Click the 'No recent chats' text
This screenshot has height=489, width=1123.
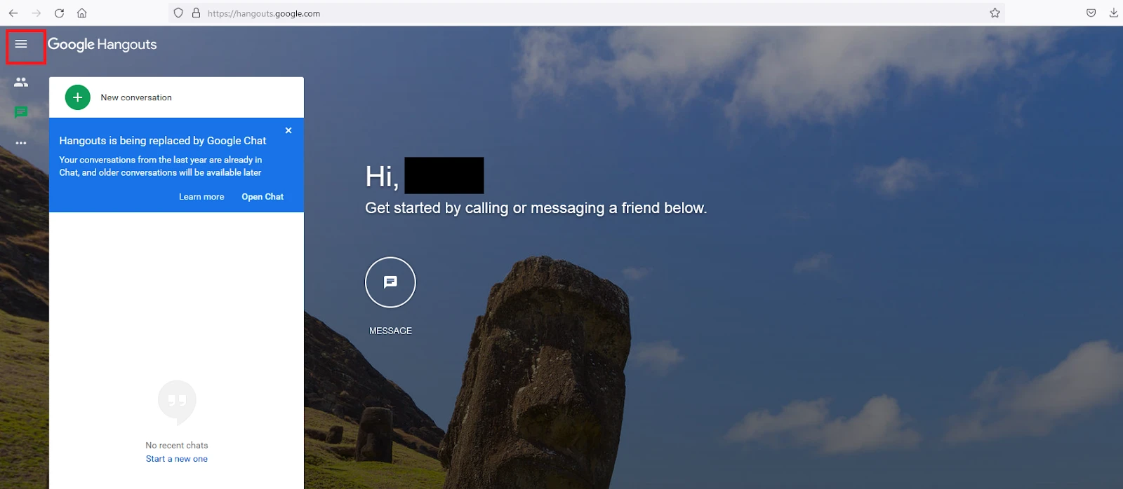pos(177,446)
